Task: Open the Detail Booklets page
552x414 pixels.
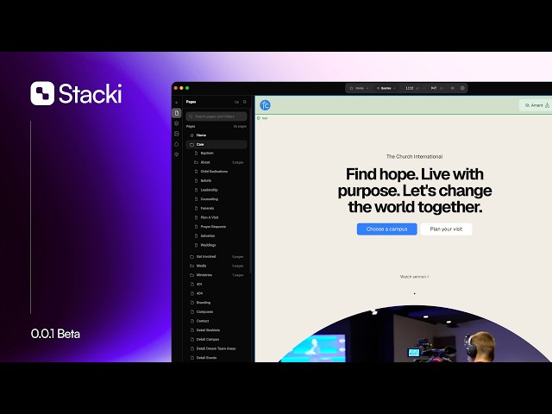Action: [x=216, y=330]
